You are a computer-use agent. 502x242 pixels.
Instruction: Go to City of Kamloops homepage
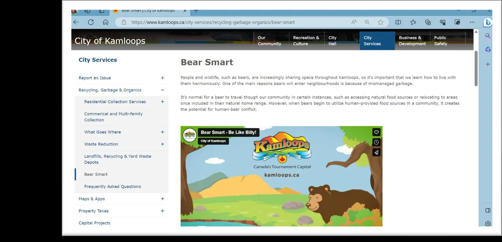pyautogui.click(x=110, y=41)
